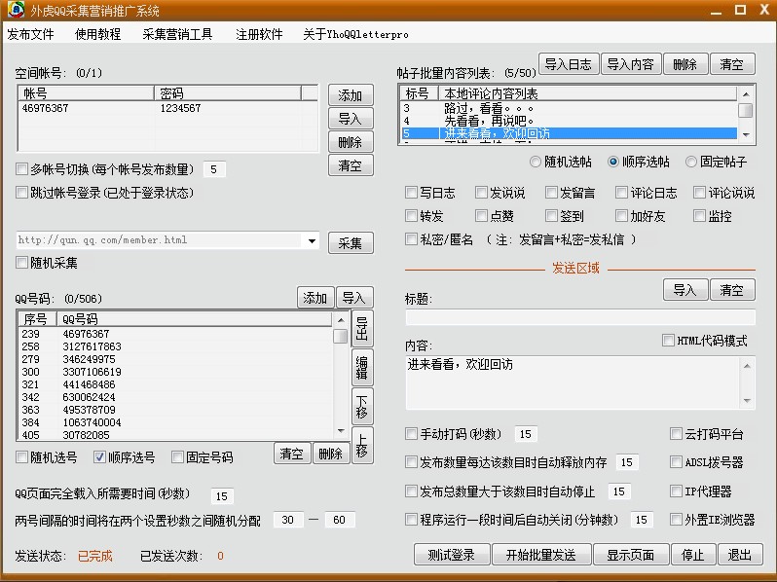The image size is (777, 582).
Task: Click QQ list scrollbar up arrow
Action: (x=341, y=320)
